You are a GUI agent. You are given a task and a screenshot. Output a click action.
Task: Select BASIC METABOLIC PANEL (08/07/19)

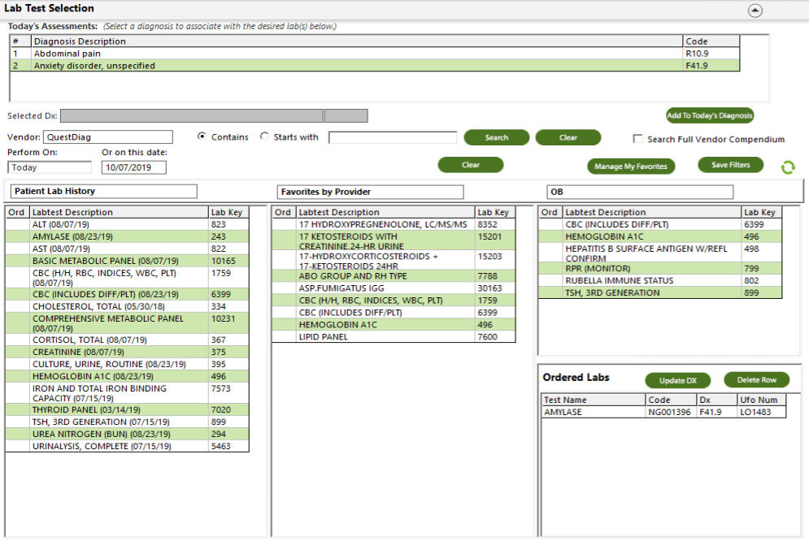(x=127, y=261)
